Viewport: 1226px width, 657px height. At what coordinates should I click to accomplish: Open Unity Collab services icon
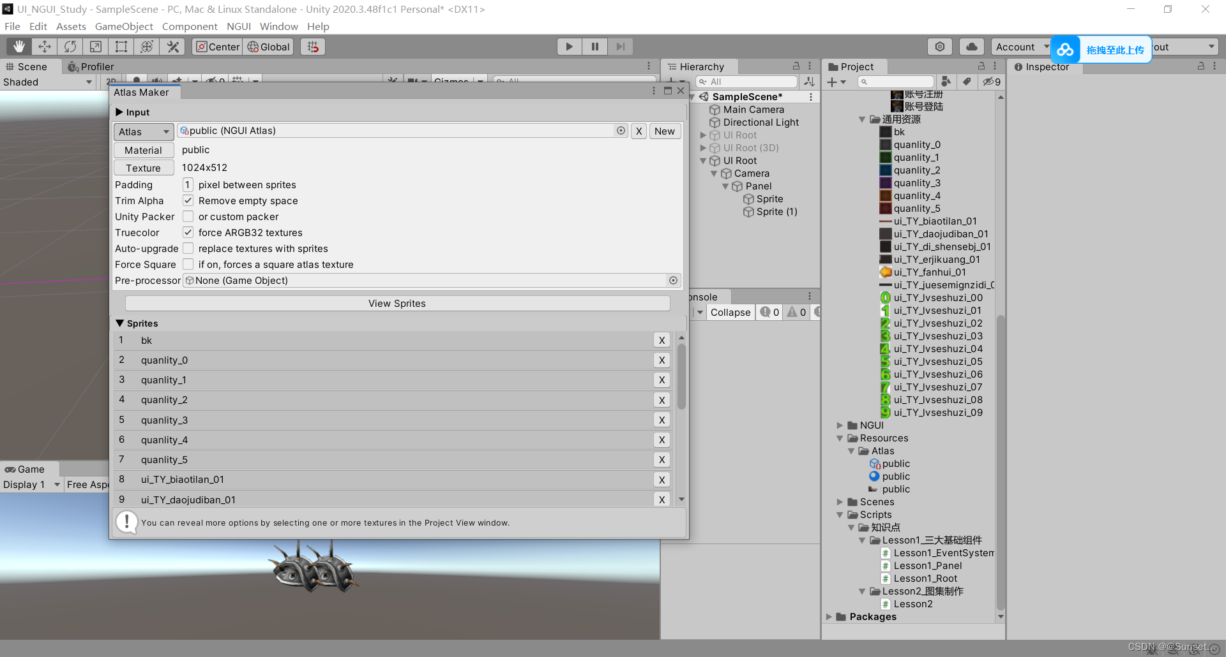[x=940, y=47]
